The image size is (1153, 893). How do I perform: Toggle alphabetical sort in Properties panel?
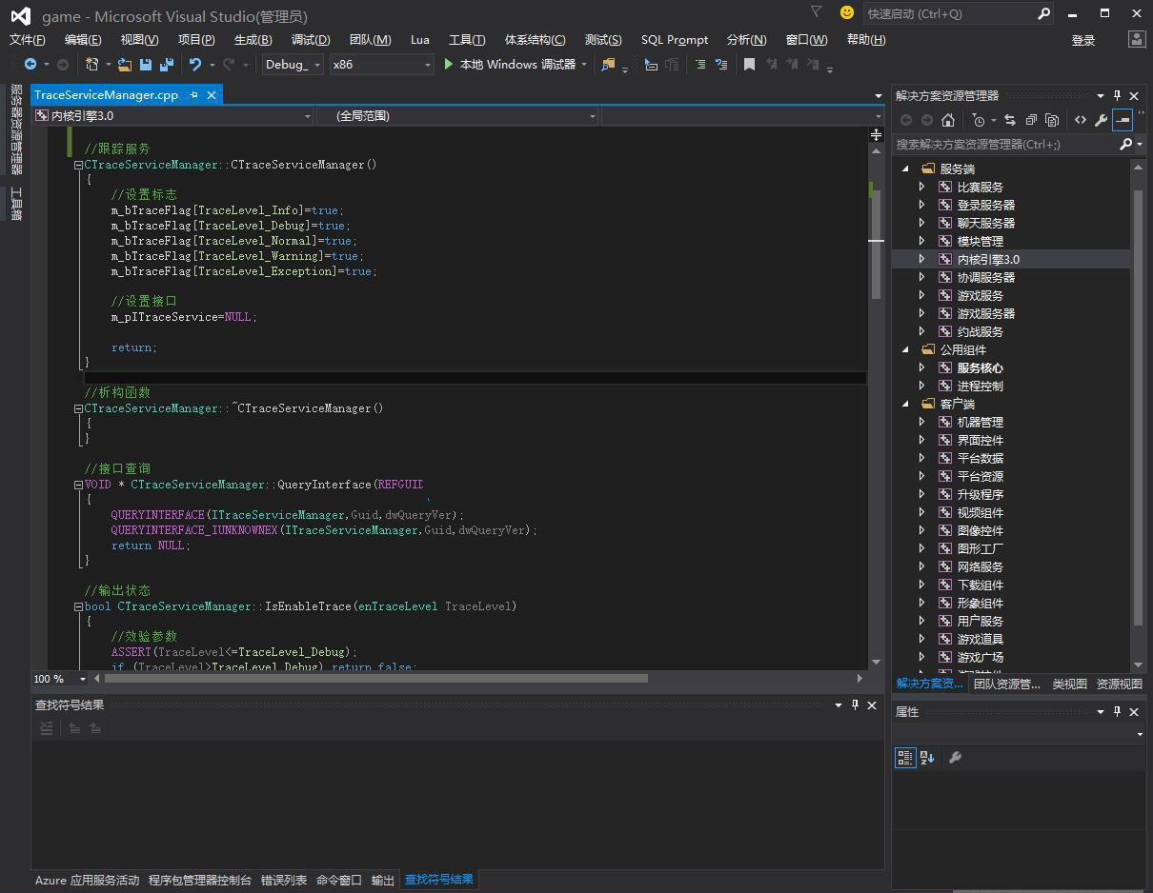tap(927, 758)
